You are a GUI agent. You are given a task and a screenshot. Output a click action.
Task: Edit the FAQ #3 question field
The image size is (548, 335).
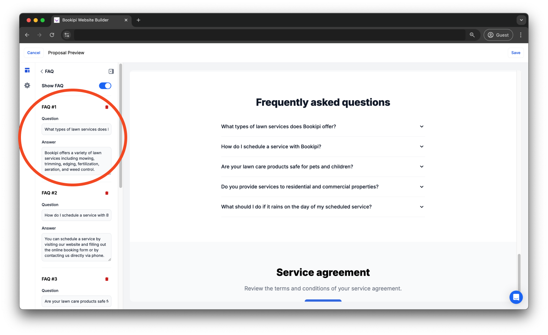pyautogui.click(x=77, y=301)
